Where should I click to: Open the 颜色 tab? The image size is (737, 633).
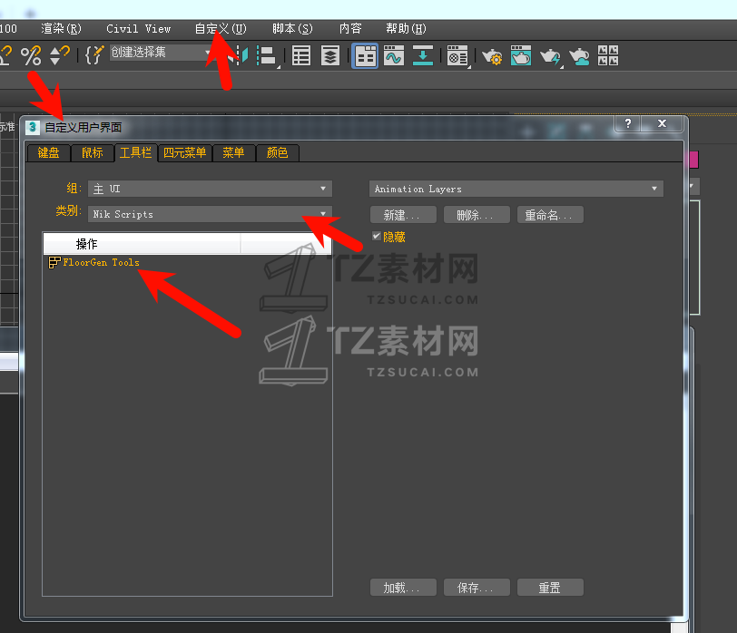tap(278, 152)
